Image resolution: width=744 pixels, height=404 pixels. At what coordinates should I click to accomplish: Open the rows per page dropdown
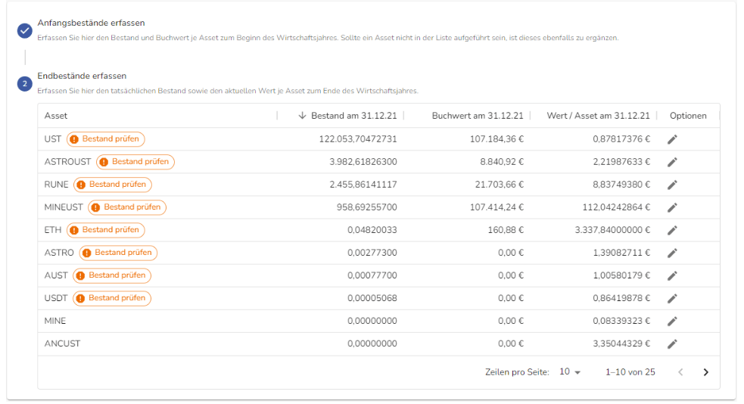coord(570,372)
